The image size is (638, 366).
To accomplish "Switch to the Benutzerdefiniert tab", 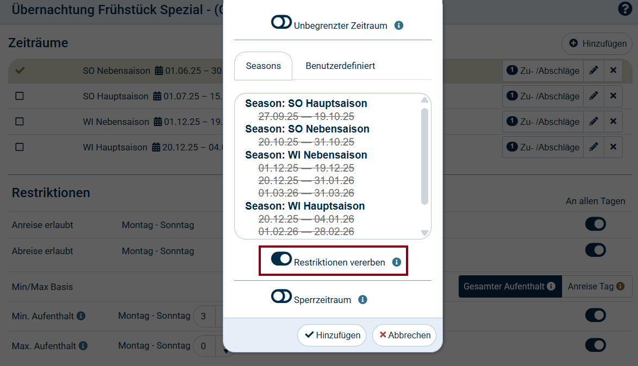I will click(x=340, y=66).
